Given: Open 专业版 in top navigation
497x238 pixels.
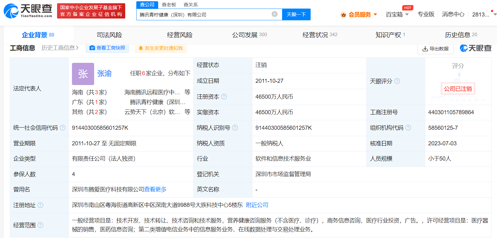Looking at the screenshot, I should coord(426,14).
